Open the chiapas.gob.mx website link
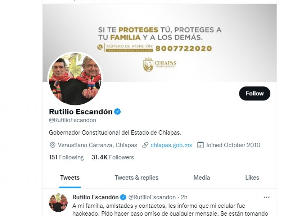This screenshot has height=216, width=288. (x=171, y=145)
